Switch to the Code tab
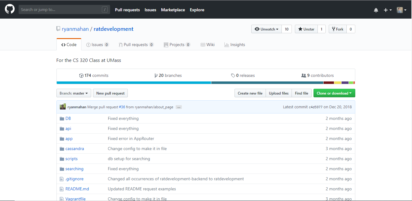This screenshot has height=201, width=412. tap(69, 45)
